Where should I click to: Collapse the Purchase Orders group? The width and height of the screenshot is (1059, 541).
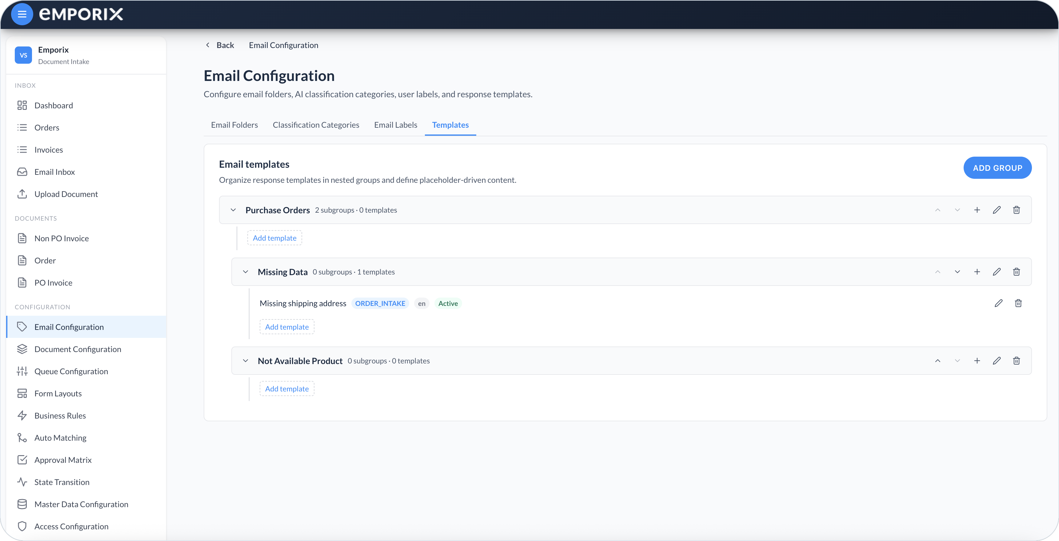pyautogui.click(x=233, y=210)
